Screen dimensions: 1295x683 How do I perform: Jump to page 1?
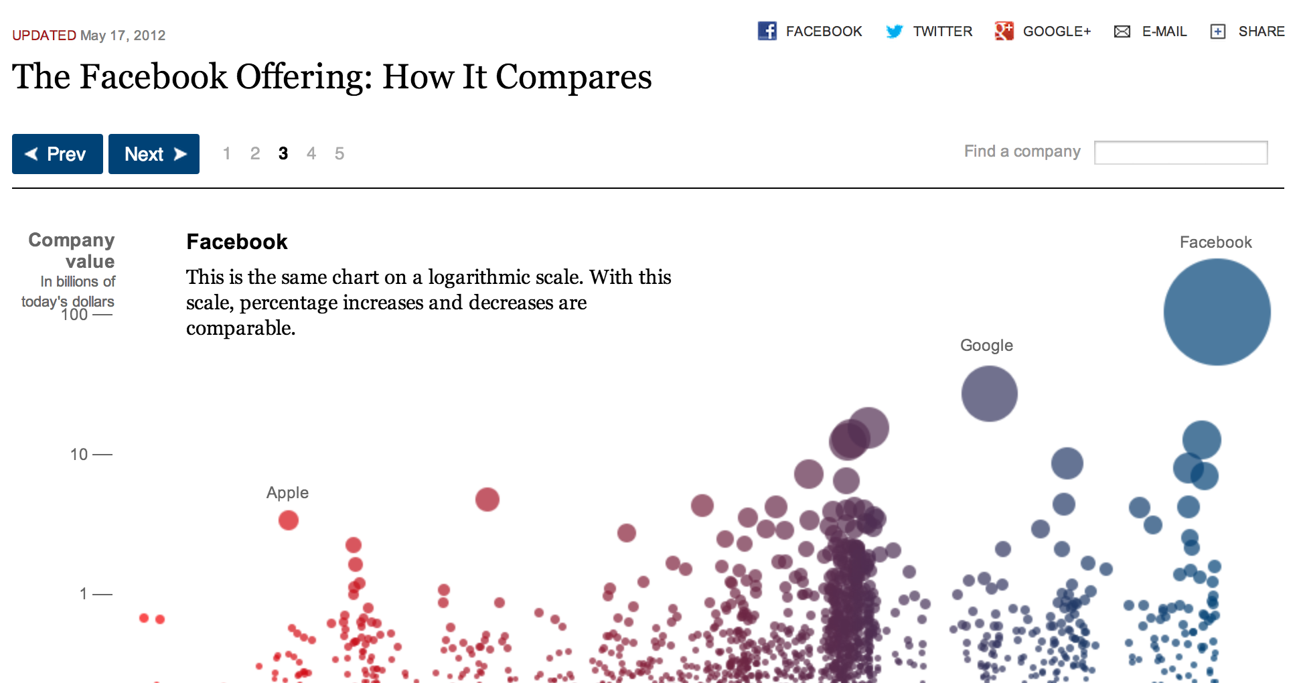point(227,153)
